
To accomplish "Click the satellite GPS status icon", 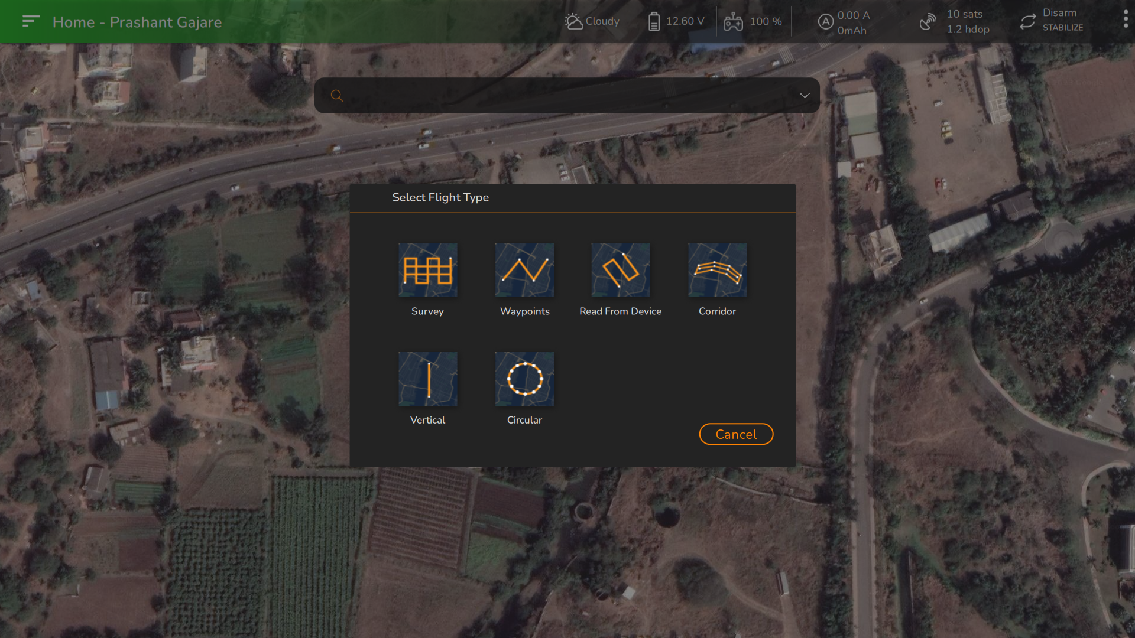I will 928,22.
